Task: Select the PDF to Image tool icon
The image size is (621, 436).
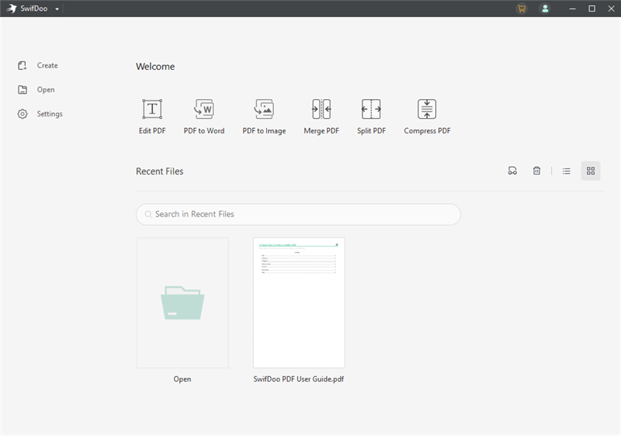Action: click(x=264, y=109)
